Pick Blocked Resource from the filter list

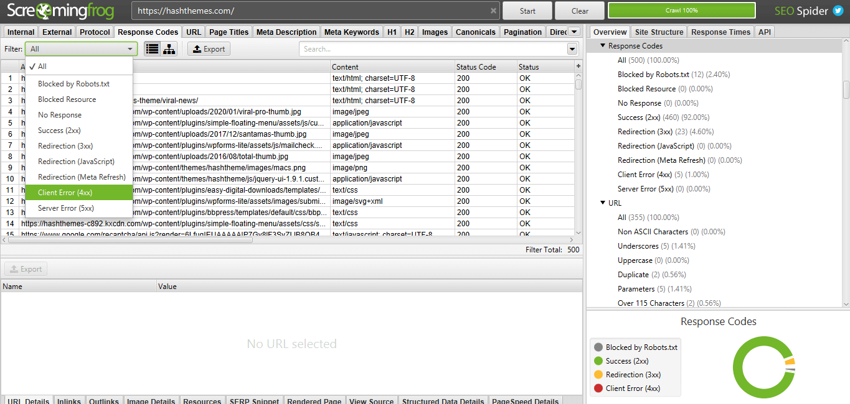[79, 99]
